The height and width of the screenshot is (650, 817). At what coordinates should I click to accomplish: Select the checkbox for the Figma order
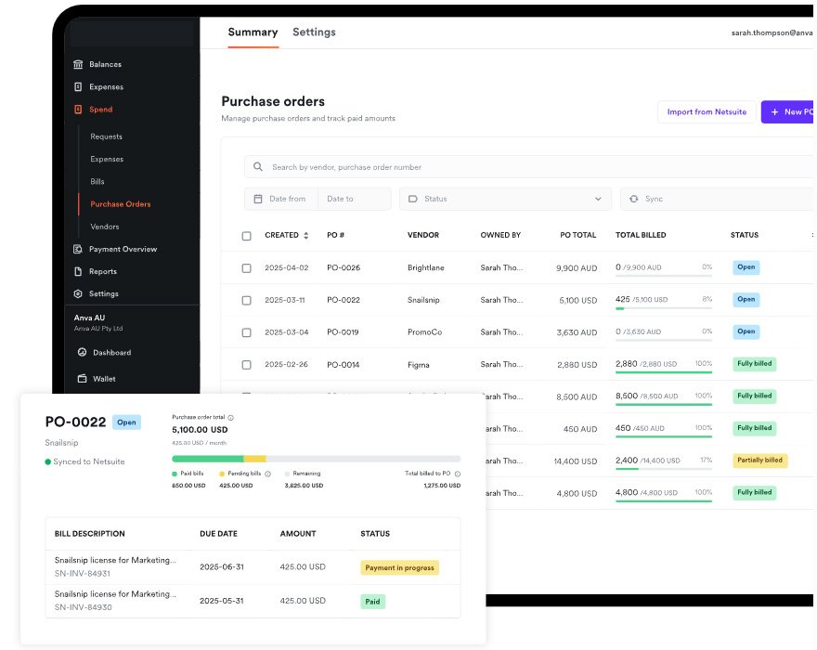click(x=246, y=365)
